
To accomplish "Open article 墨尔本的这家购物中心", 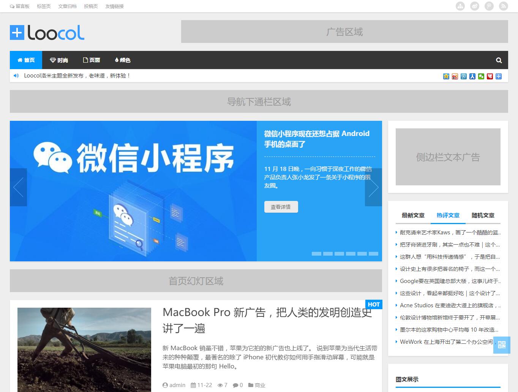I will coord(450,330).
